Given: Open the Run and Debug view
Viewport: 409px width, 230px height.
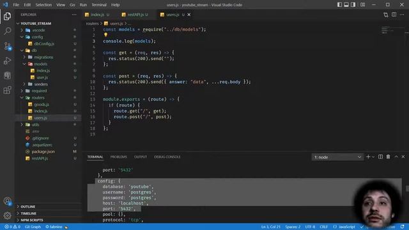Looking at the screenshot, I should pyautogui.click(x=7, y=61).
